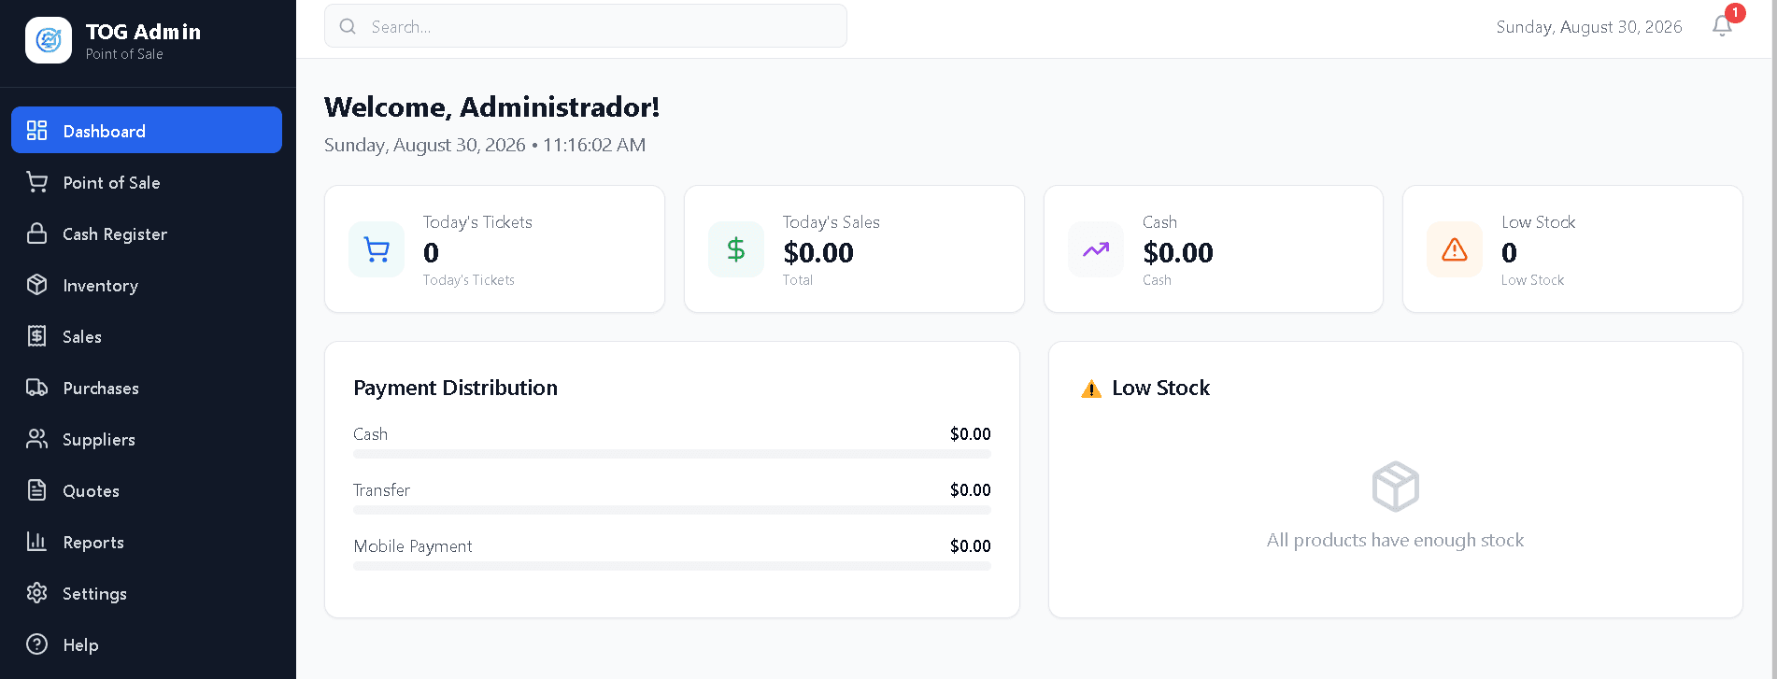Navigate to Purchases
Screen dimensions: 1777x679
147,388
